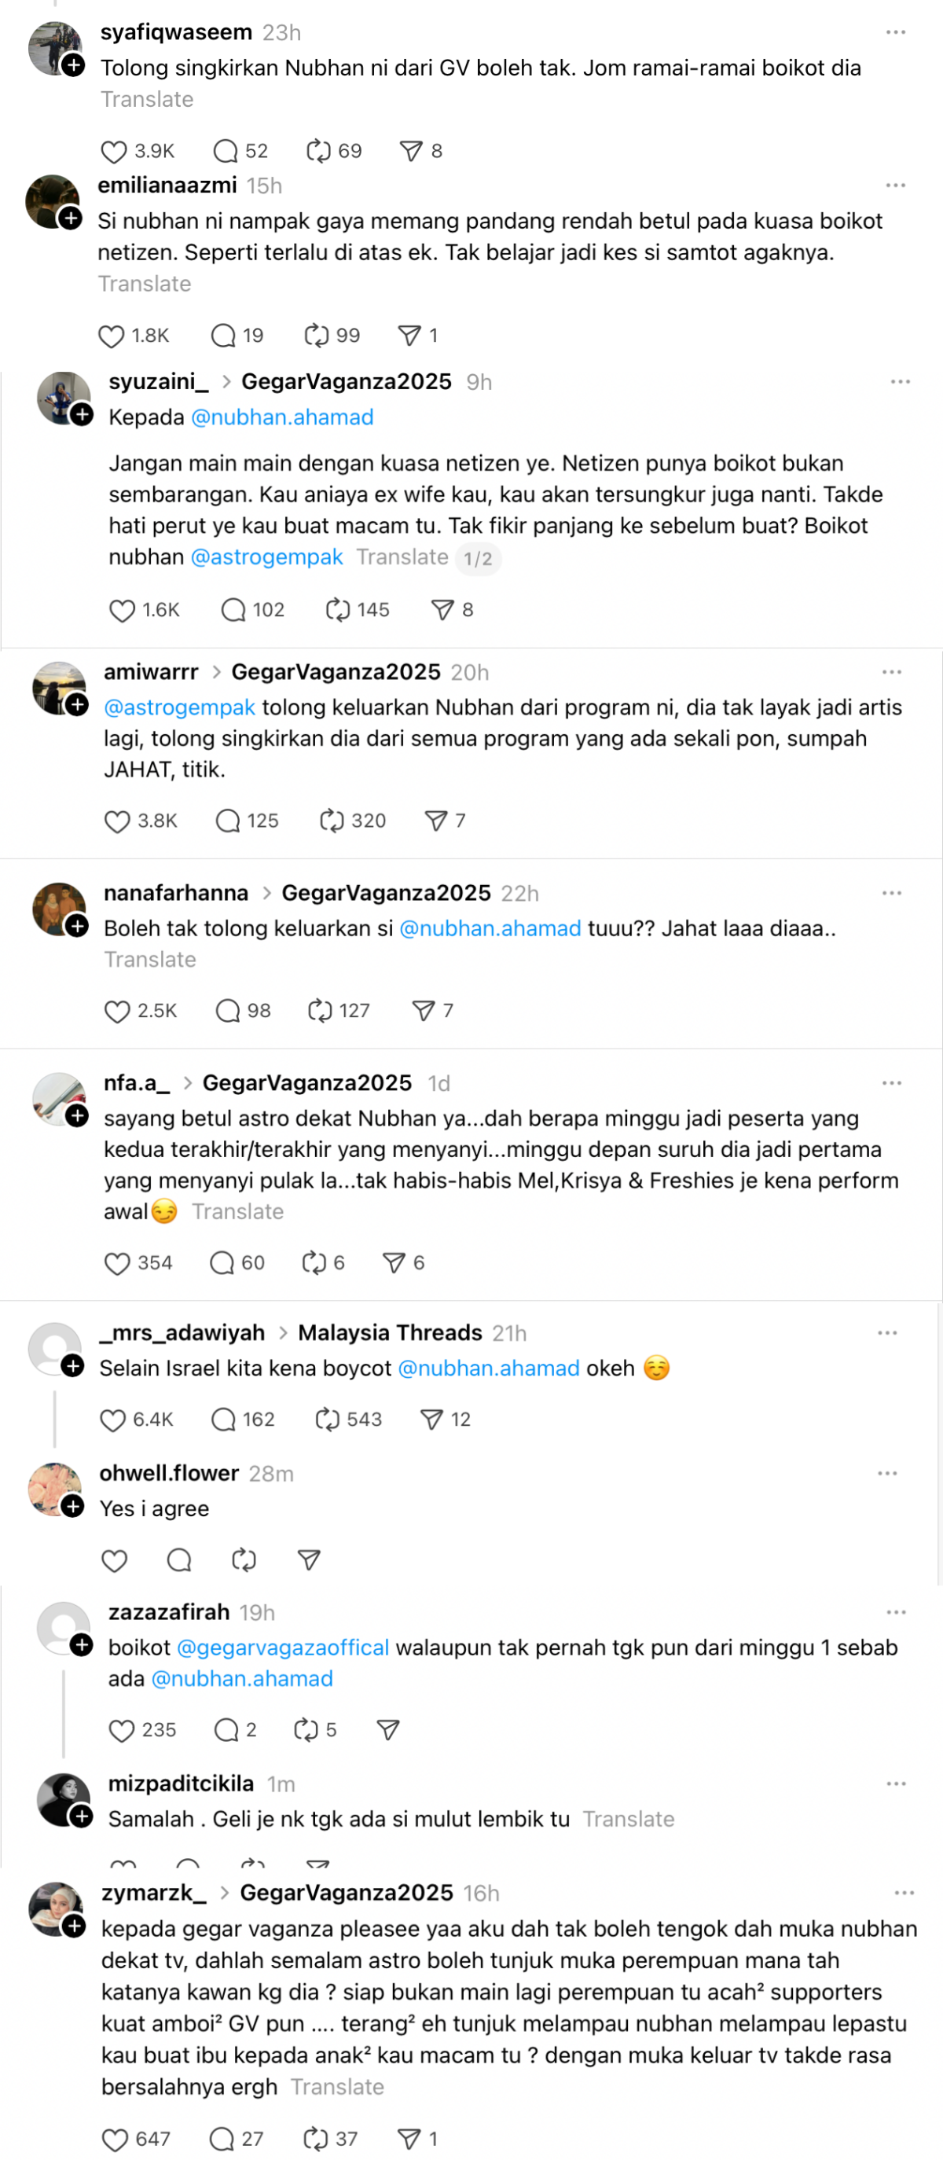The image size is (943, 2160).
Task: Open more options for emilianaazmi's post
Action: (x=895, y=186)
